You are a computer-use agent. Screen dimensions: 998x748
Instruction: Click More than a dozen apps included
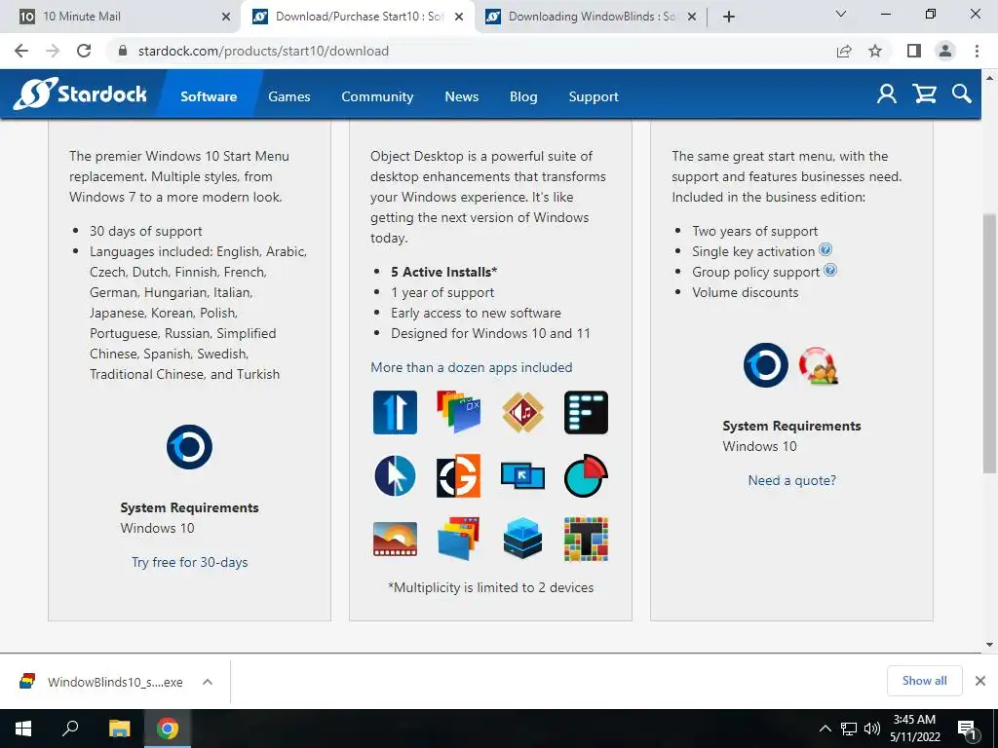click(472, 367)
